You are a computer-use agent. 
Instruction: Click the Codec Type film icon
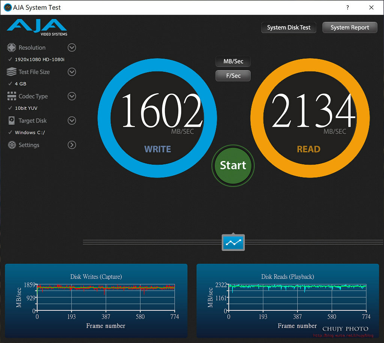(x=12, y=96)
